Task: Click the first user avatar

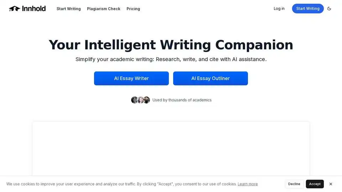Action: (134, 100)
